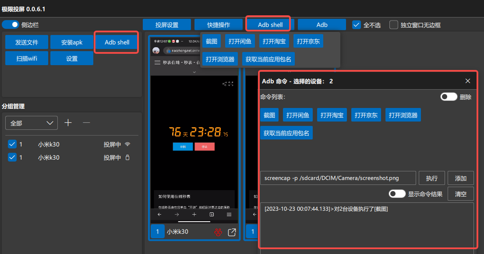Screen dimensions: 484x254
Task: Turn on the 显示命令结果 toggle
Action: [397, 194]
